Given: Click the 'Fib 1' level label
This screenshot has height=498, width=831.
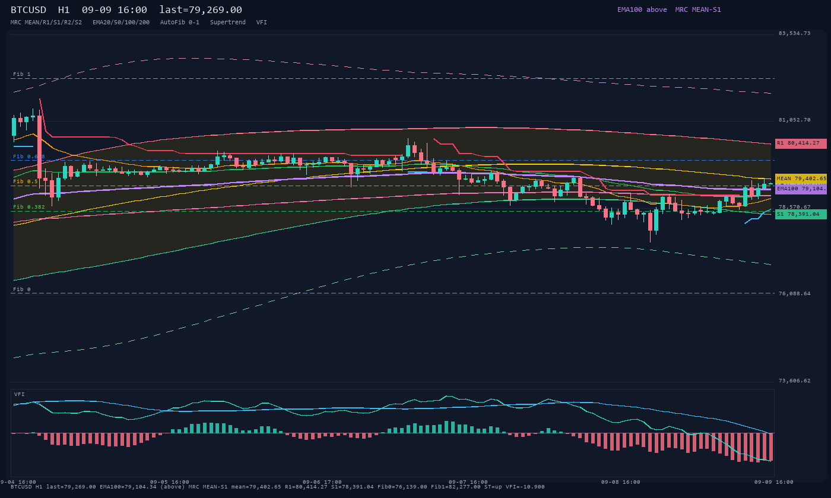Looking at the screenshot, I should point(22,74).
